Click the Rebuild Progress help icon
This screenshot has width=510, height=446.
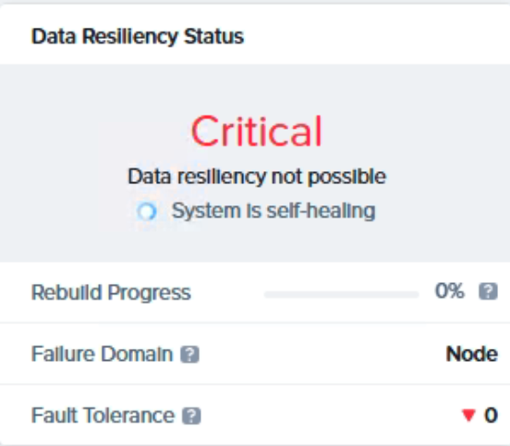click(x=488, y=291)
